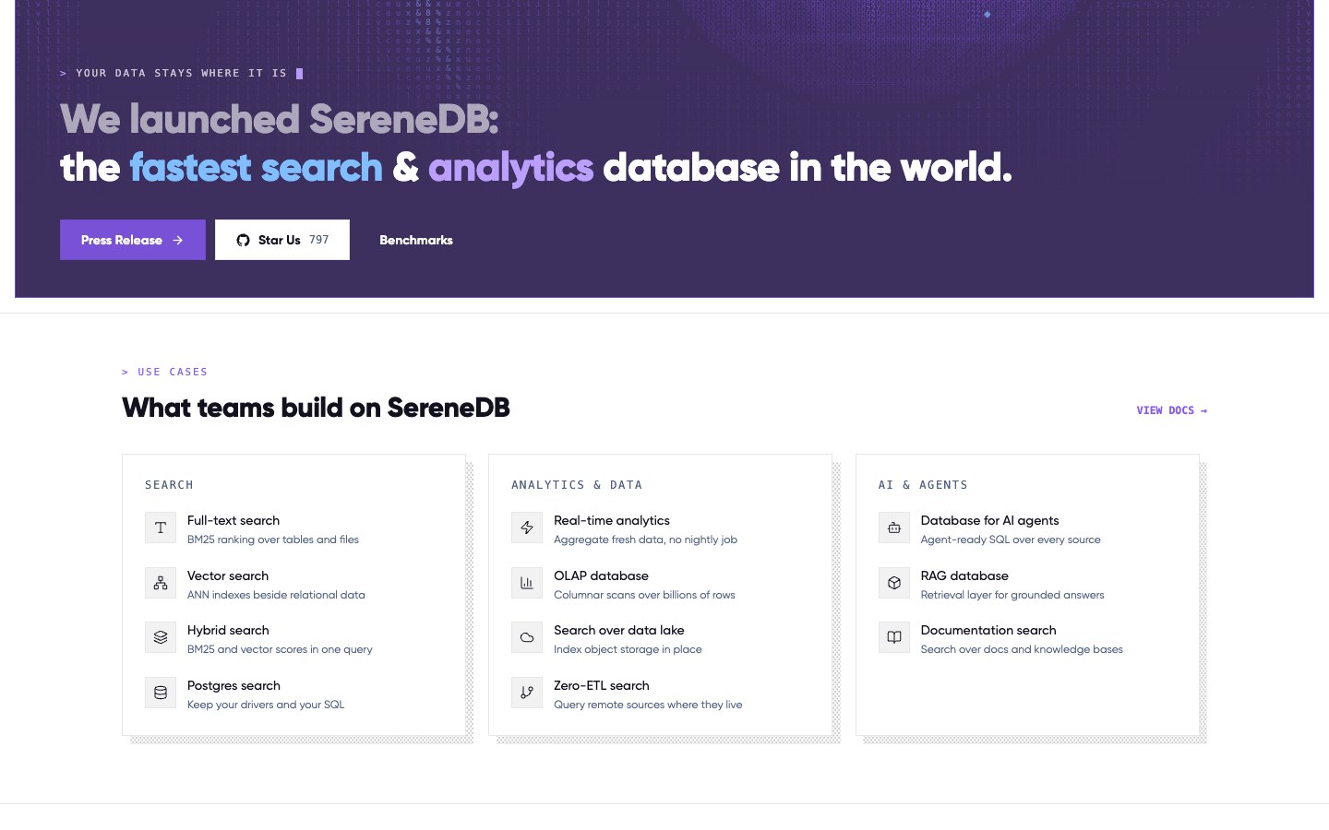Click 'Index object storage in place' text
Screen dimensions: 1329x830
click(x=628, y=649)
